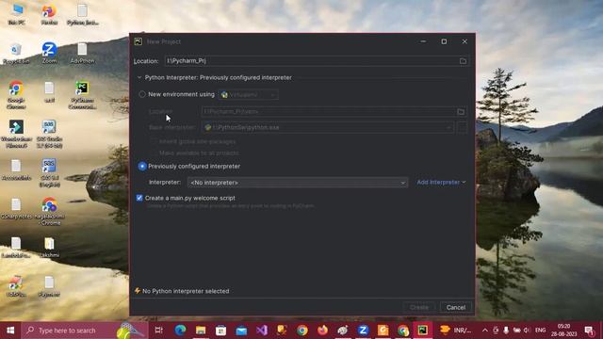Image resolution: width=603 pixels, height=339 pixels.
Task: Click the active PyCharm taskbar icon
Action: [x=423, y=331]
